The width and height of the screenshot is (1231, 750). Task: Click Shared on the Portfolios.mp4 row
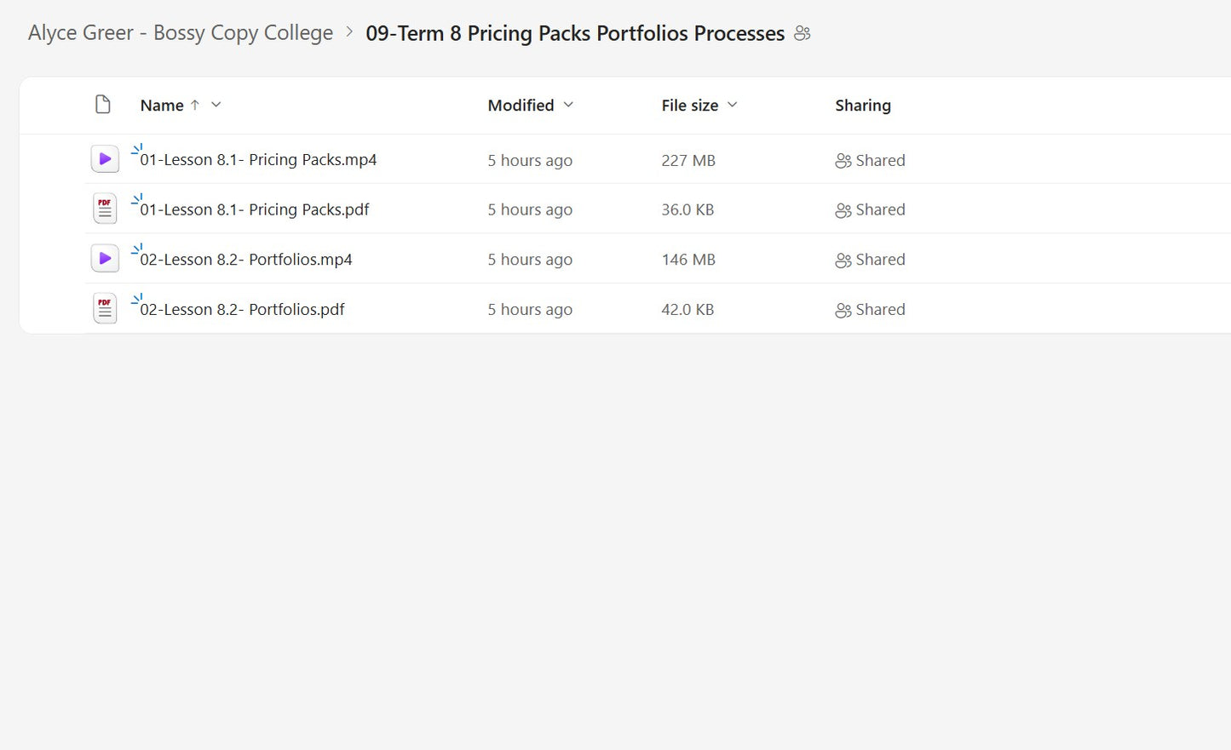[x=880, y=260]
